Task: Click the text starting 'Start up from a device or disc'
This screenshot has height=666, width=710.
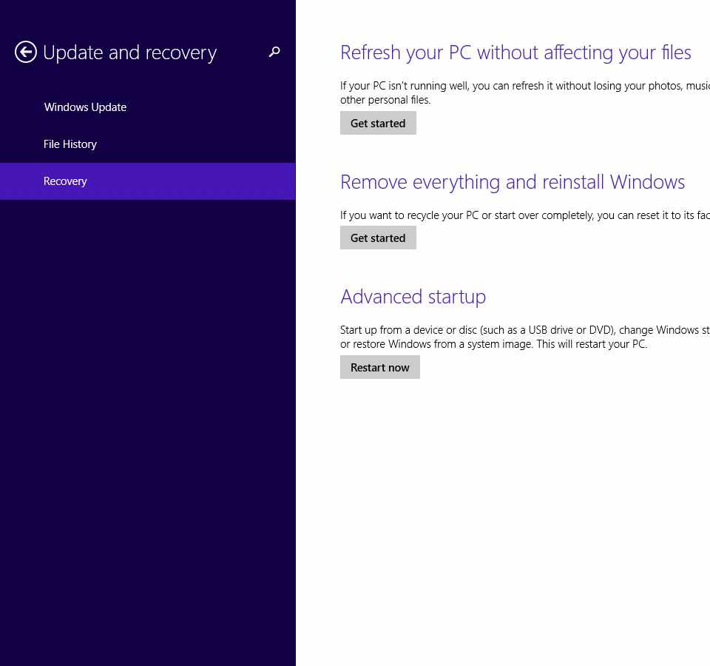Action: 525,337
